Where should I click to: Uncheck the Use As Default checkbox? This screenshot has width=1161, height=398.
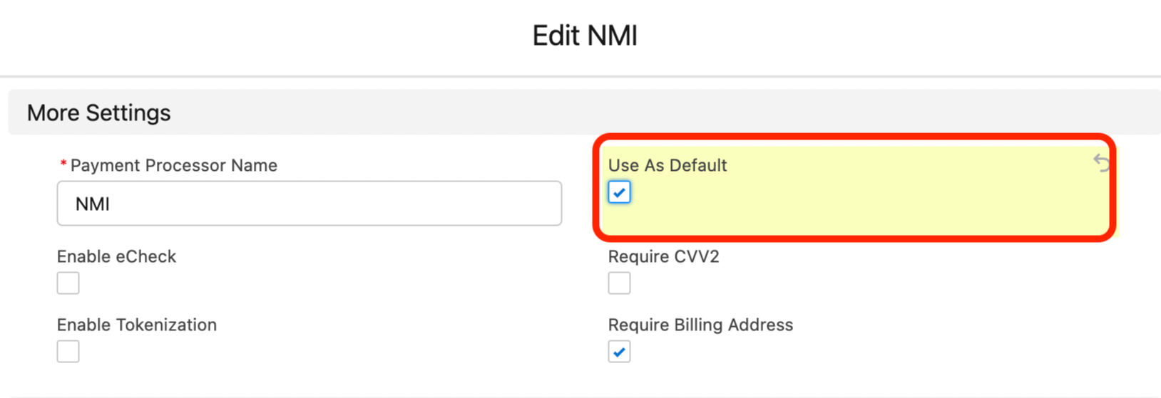click(x=619, y=192)
